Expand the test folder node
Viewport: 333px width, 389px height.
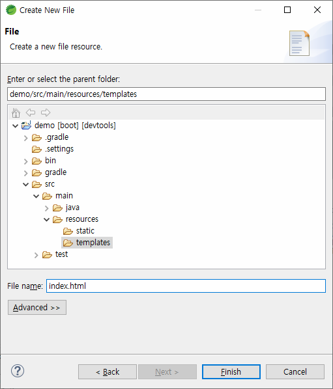tap(36, 255)
